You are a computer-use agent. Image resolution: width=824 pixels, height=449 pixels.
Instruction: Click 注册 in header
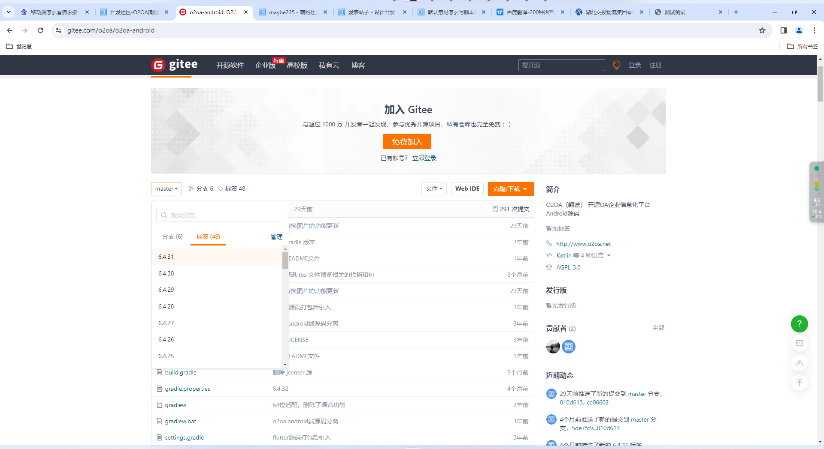[x=655, y=65]
